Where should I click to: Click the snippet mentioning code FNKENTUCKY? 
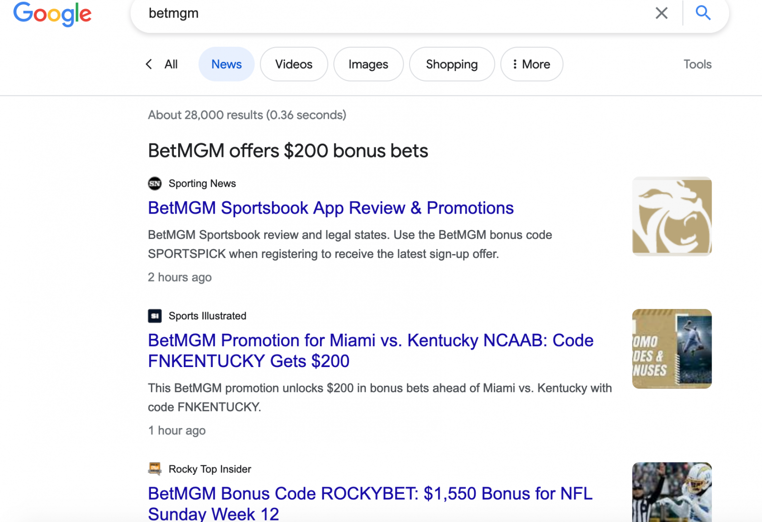coord(380,398)
